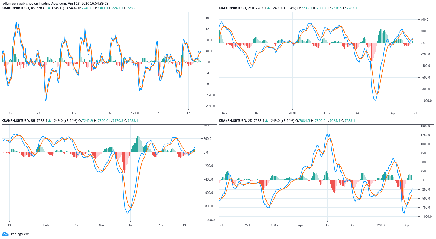436x239 pixels.
Task: Click the Dec label on the 21H chart
Action: 258,113
